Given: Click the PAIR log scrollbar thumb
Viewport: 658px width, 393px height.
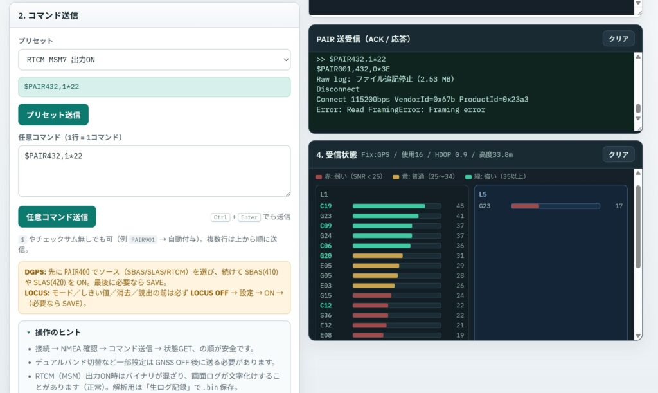Looking at the screenshot, I should [x=638, y=108].
